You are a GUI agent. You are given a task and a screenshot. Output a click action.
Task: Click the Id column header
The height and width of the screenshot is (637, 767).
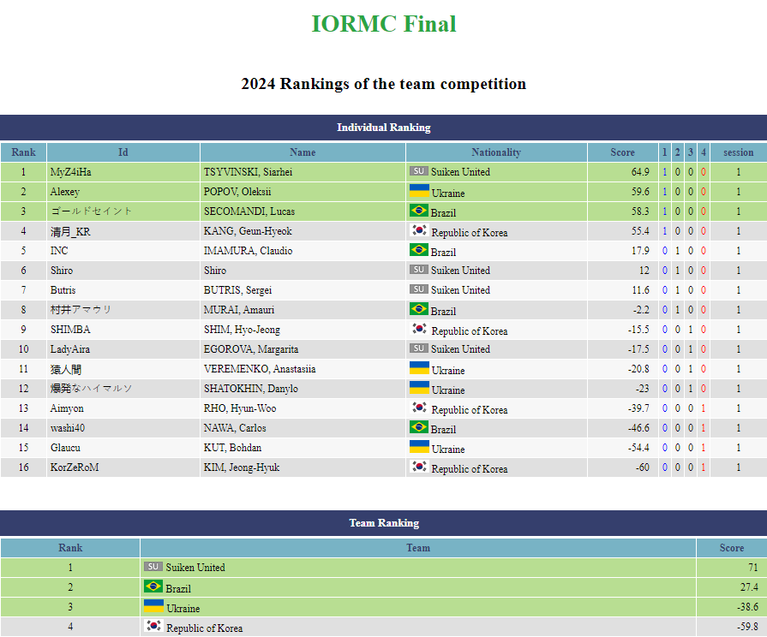pos(123,152)
